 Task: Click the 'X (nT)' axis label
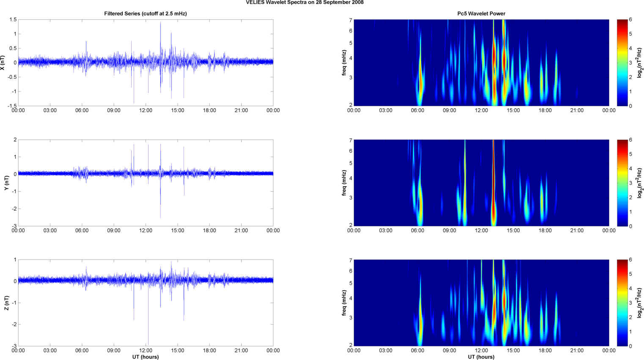[3, 63]
